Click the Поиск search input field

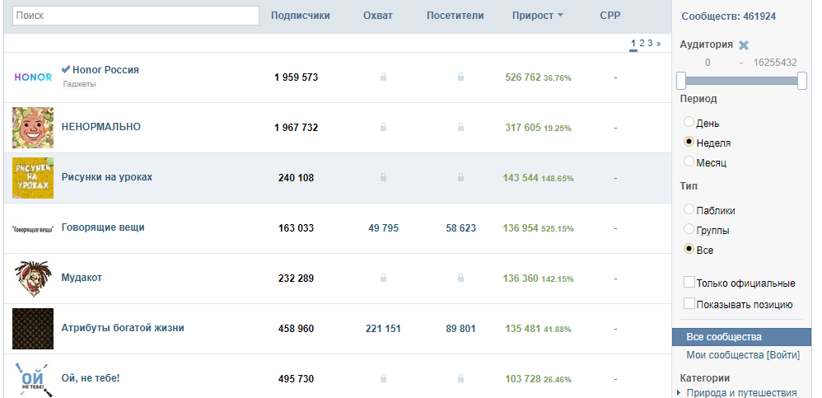coord(136,16)
